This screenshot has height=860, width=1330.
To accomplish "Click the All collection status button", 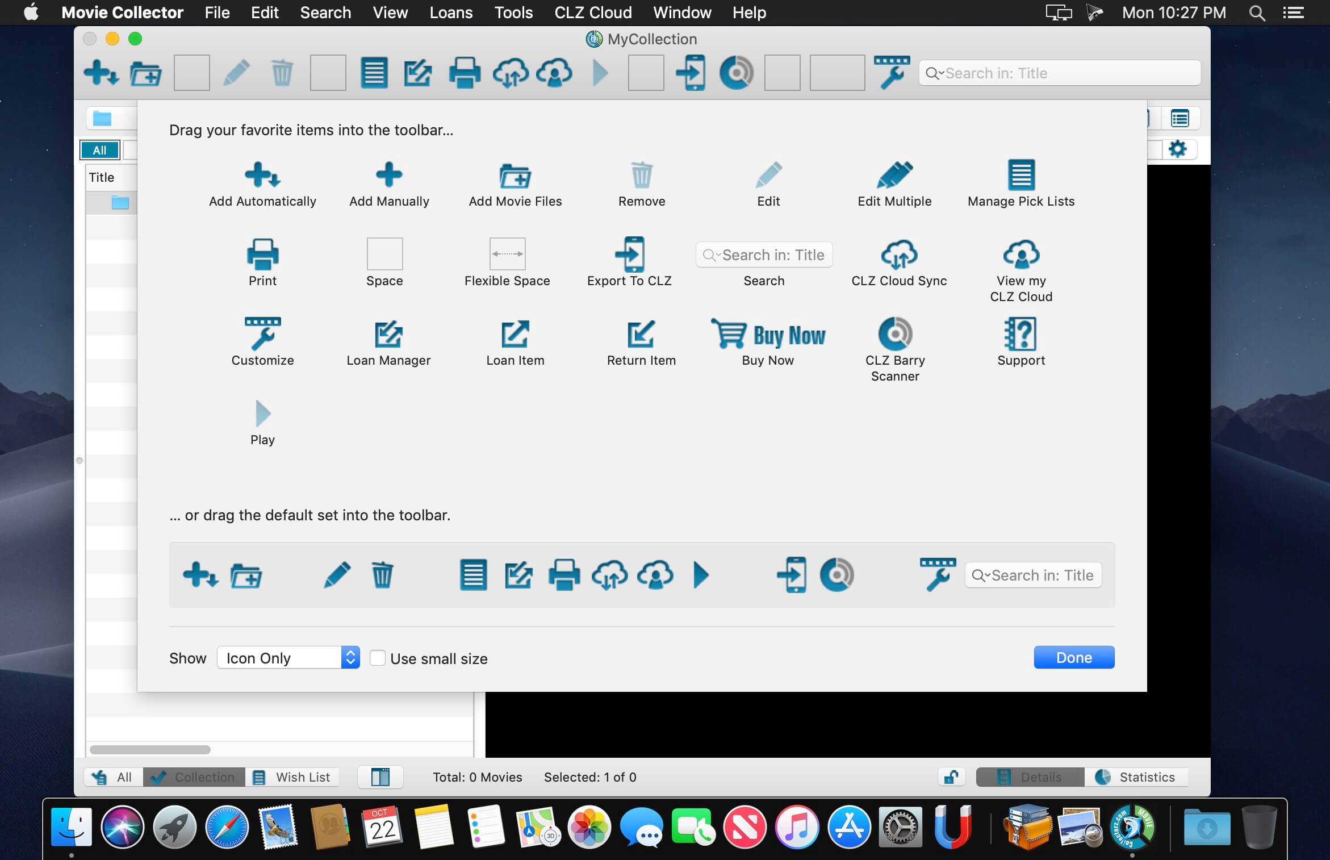I will (114, 777).
